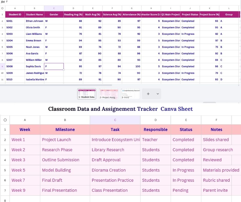
Task: Select column F header in the bottom sheet
Action: pos(216,120)
